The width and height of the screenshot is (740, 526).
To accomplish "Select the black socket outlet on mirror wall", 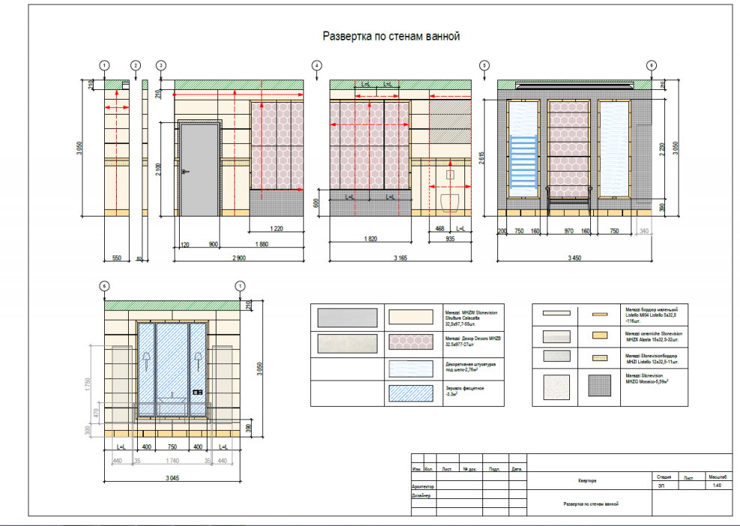I will click(198, 392).
